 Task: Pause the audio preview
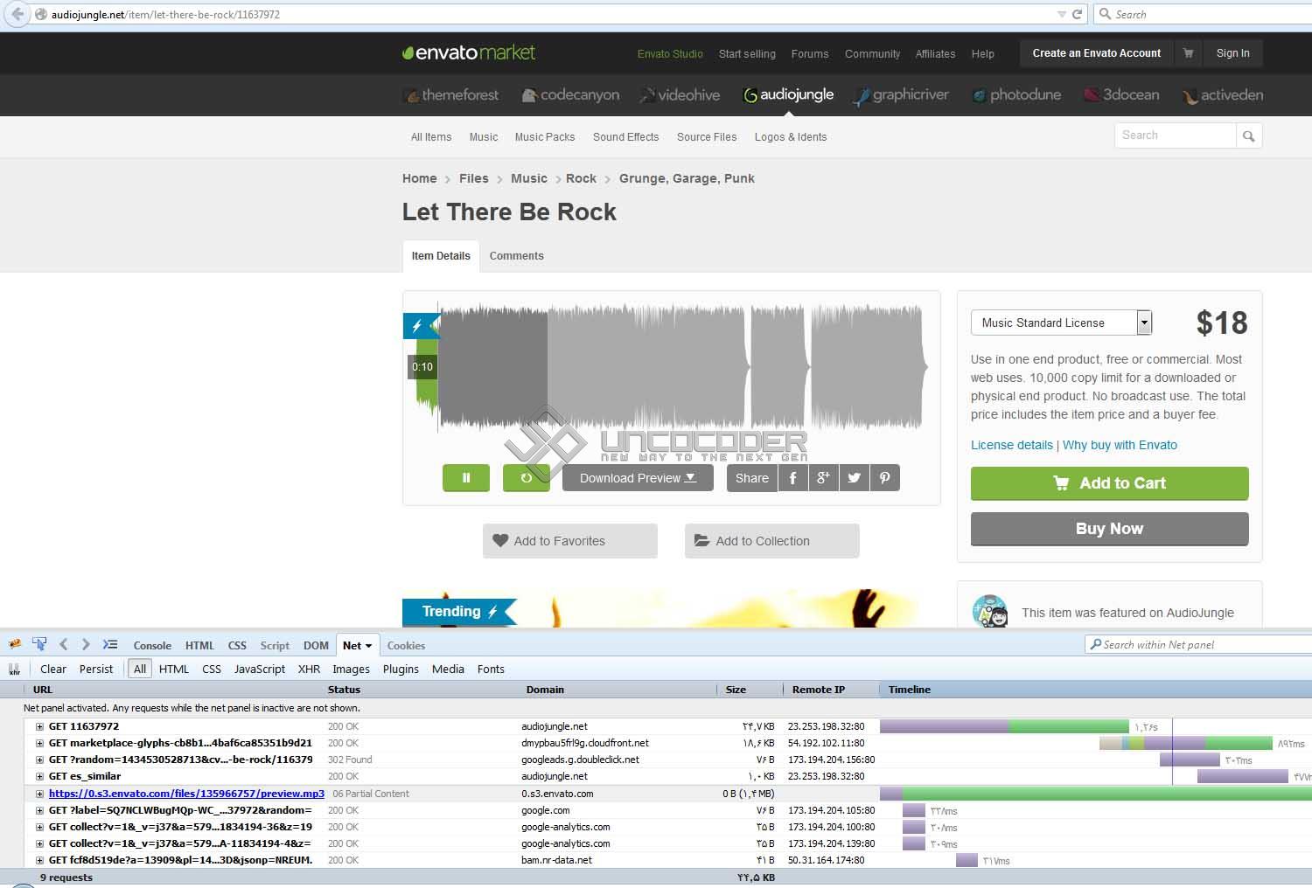(x=466, y=478)
